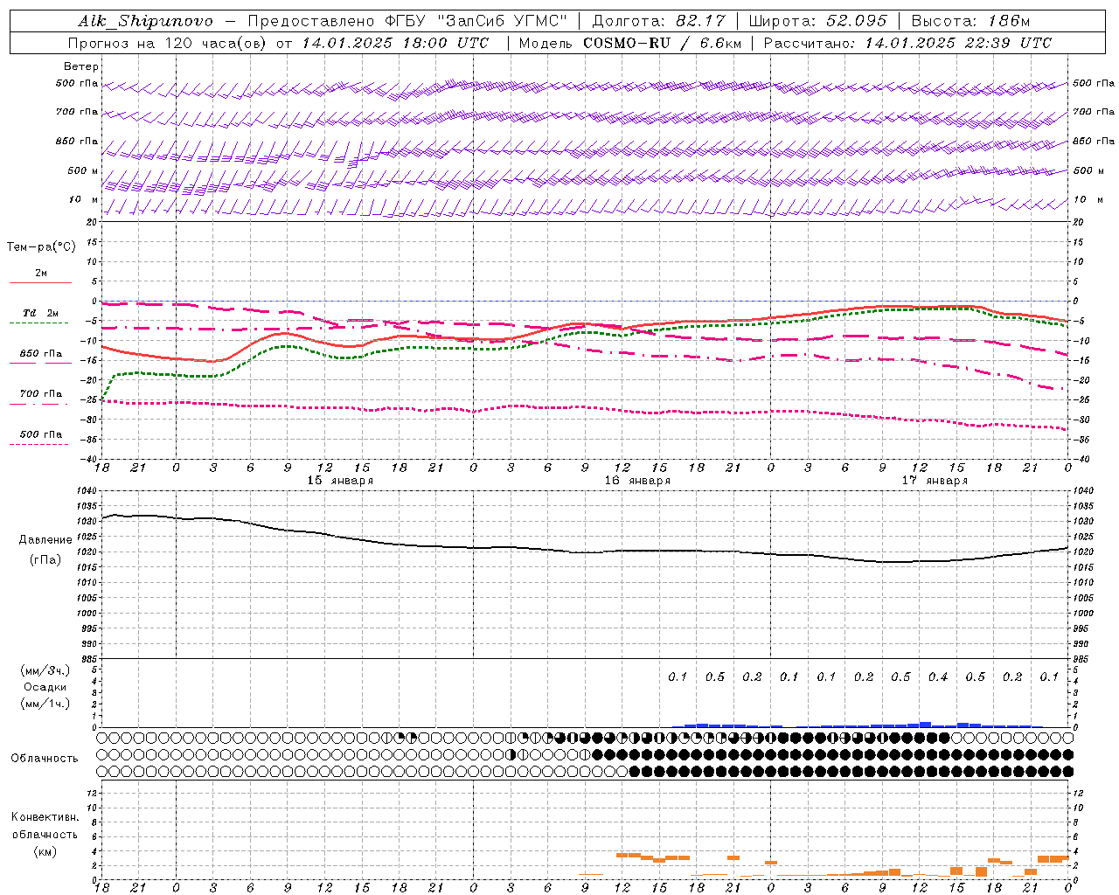The height and width of the screenshot is (895, 1119).
Task: Select the text ФГБУ "ЗапСиб УГМС"
Action: pos(476,21)
